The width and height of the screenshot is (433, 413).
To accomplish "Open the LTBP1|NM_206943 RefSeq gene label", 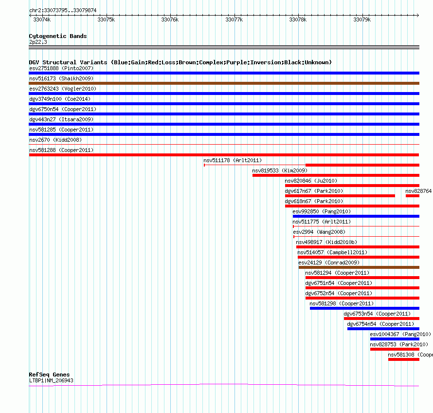I will click(x=51, y=380).
